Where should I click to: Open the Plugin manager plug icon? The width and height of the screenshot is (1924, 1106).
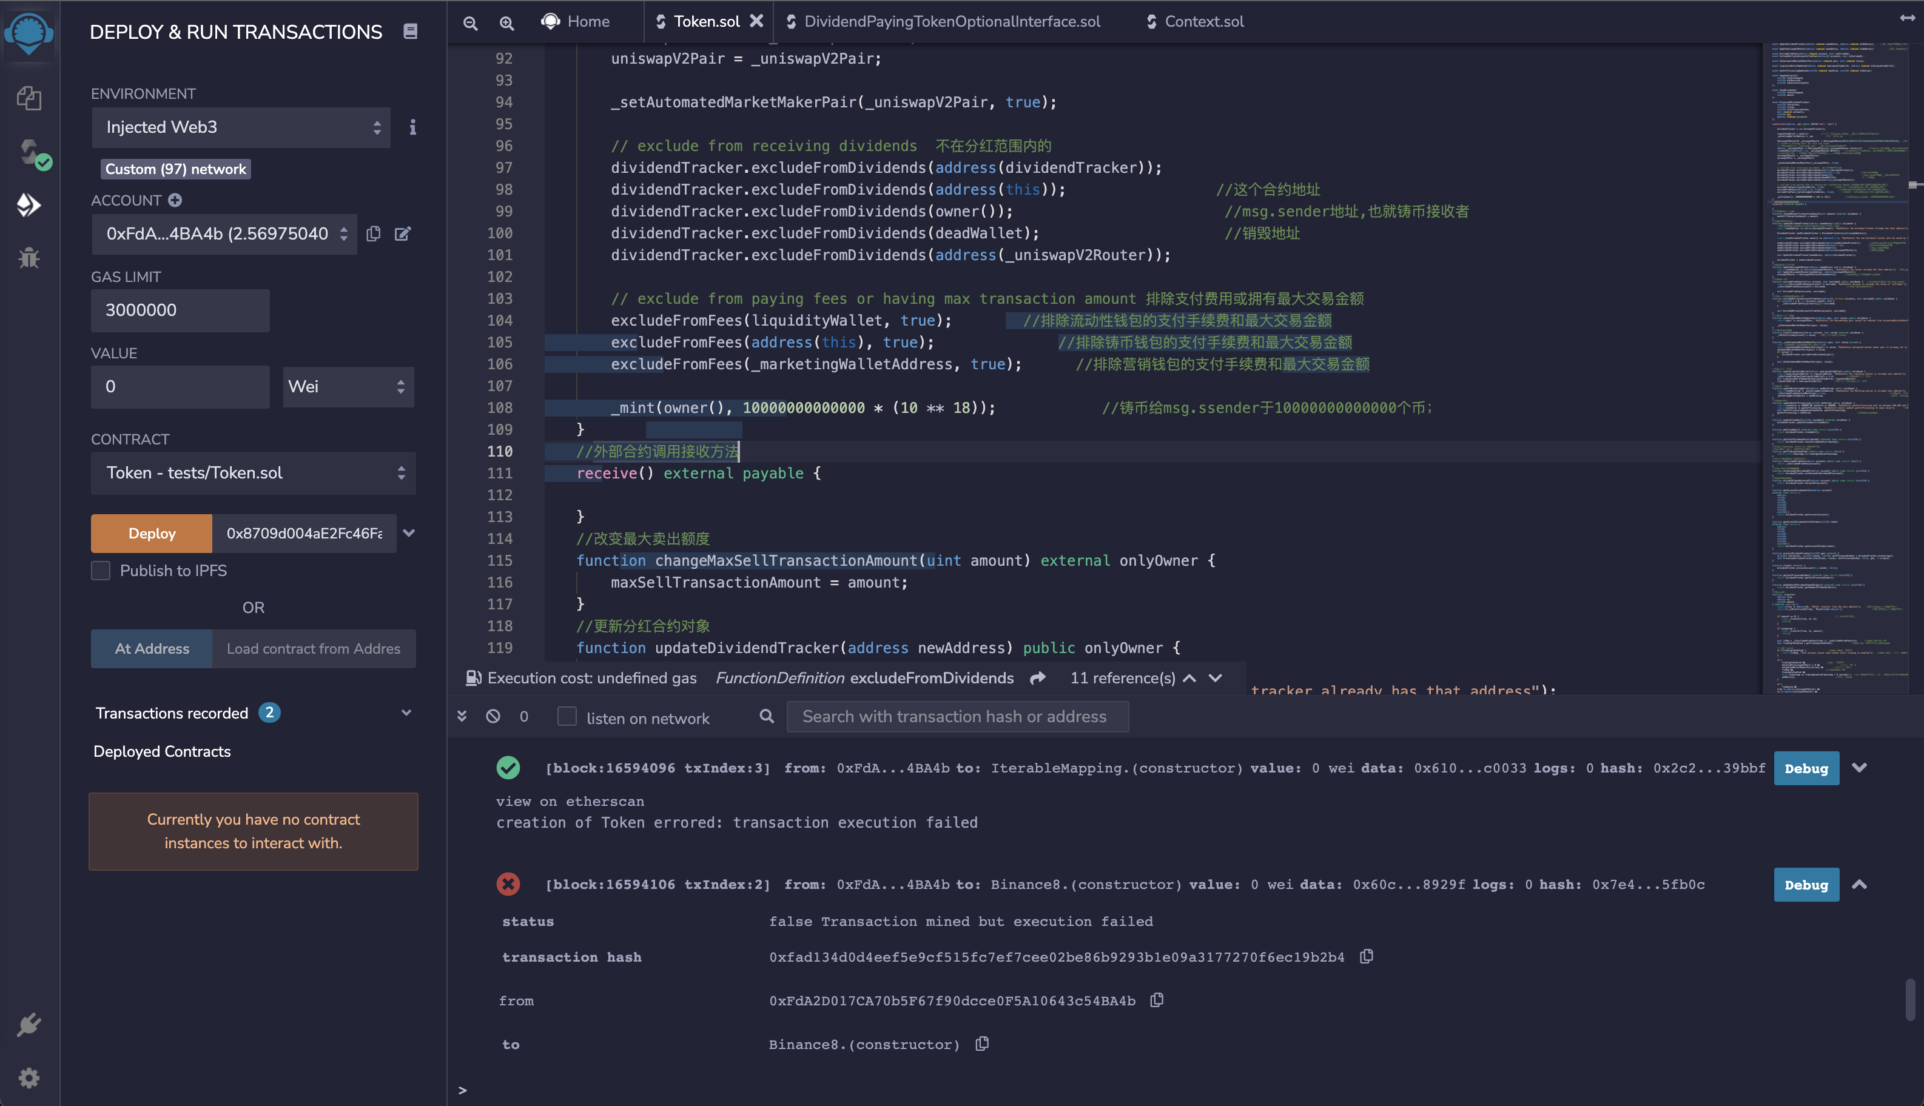pos(29,1025)
